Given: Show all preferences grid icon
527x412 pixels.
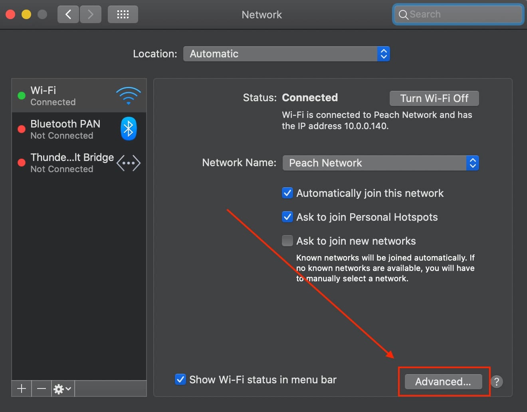Looking at the screenshot, I should 123,15.
